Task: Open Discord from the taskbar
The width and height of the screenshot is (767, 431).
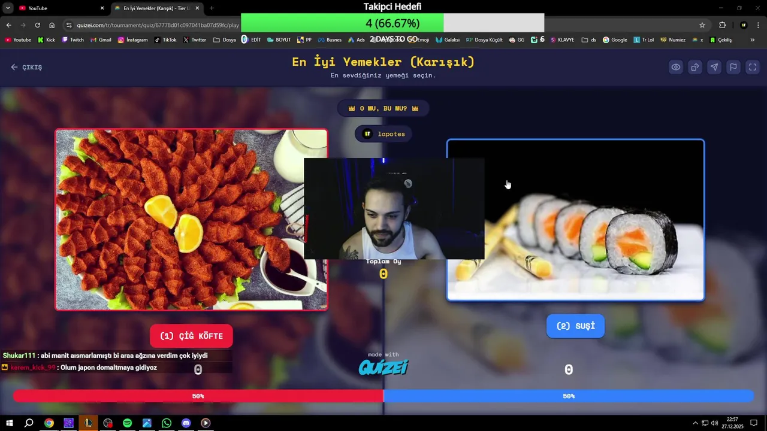Action: click(186, 423)
